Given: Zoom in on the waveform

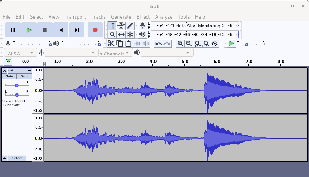Looking at the screenshot, I should tap(180, 43).
